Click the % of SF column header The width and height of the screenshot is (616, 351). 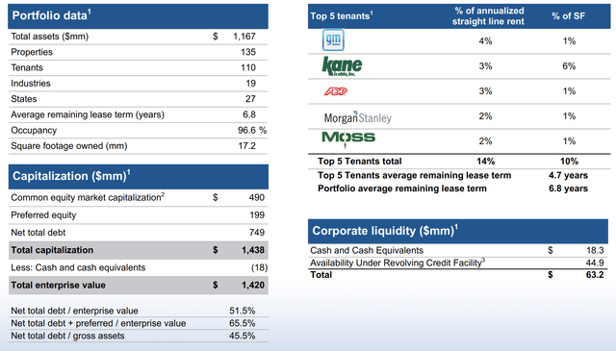click(x=569, y=16)
